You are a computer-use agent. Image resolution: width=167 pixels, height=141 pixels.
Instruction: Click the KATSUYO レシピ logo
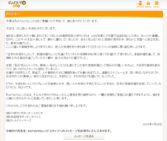18,4
